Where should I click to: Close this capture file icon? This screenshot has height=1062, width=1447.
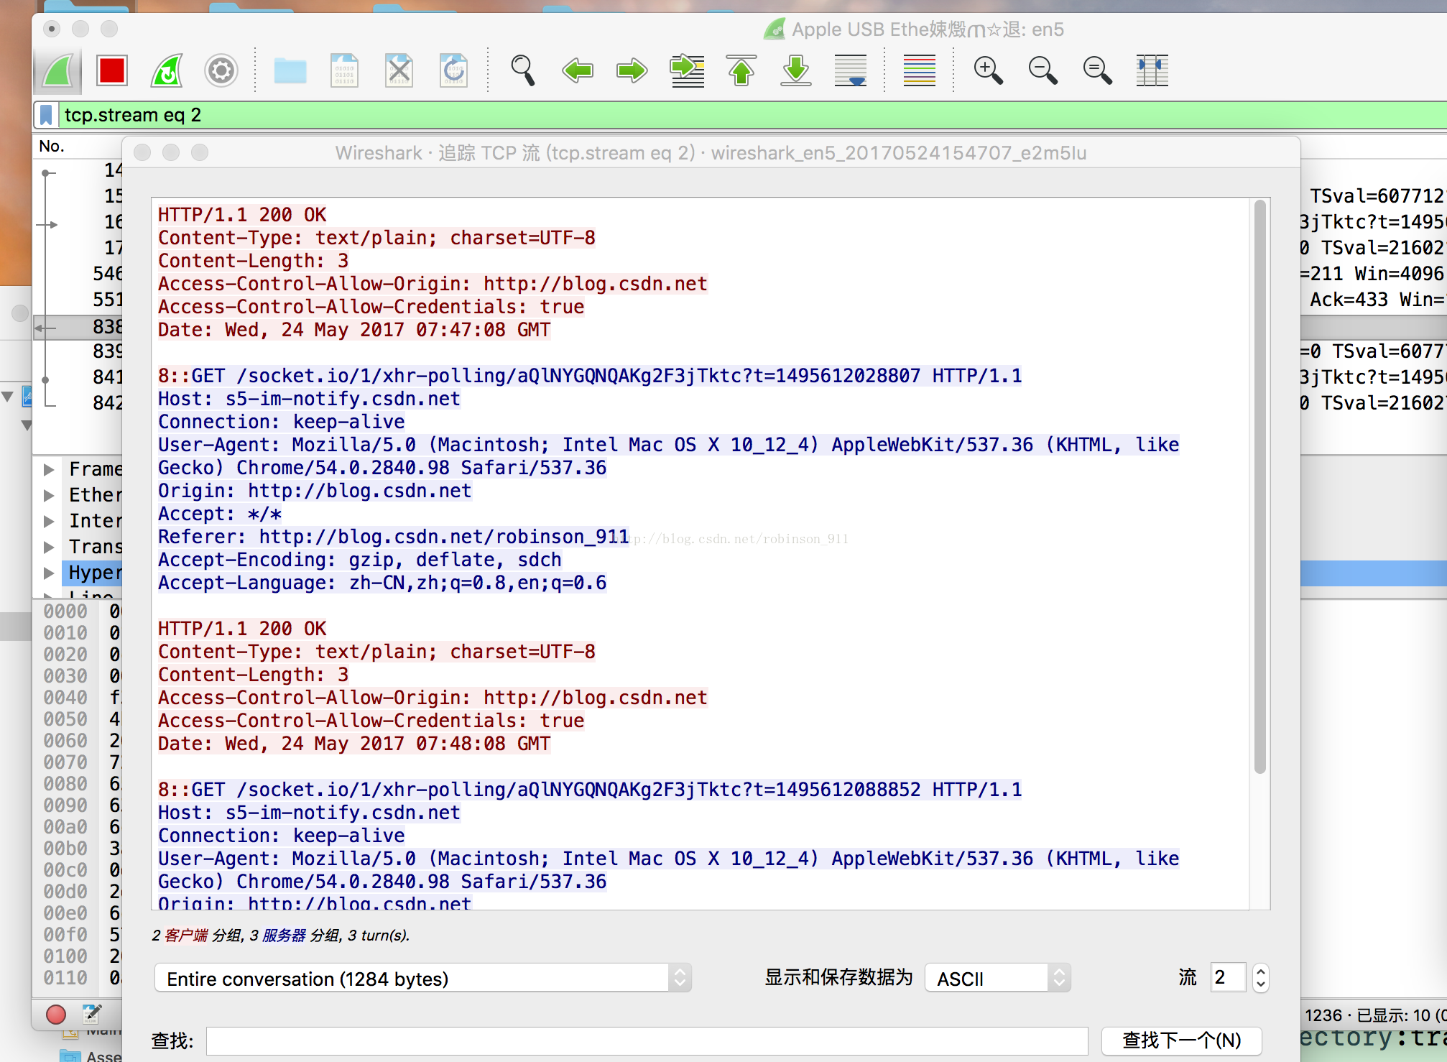(399, 70)
